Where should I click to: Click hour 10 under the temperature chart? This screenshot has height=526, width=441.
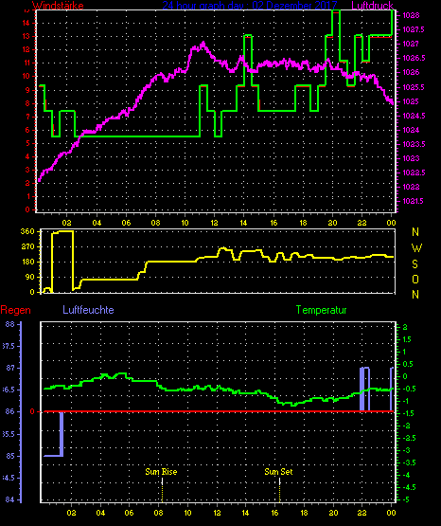(188, 513)
